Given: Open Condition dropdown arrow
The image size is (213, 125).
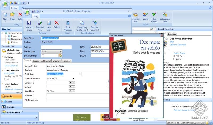Looking at the screenshot, I should pos(71,91).
